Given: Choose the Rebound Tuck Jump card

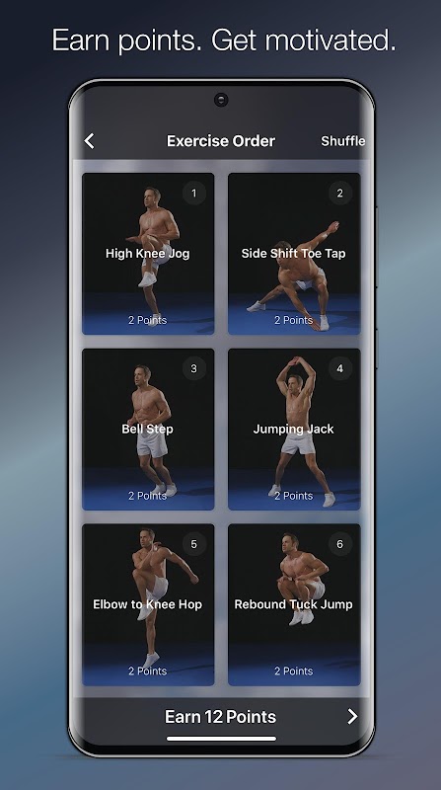Looking at the screenshot, I should pos(294,604).
